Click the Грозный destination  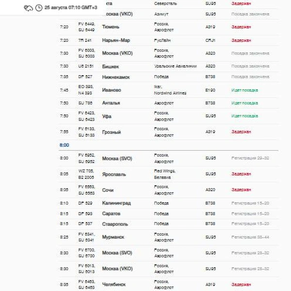112,132
